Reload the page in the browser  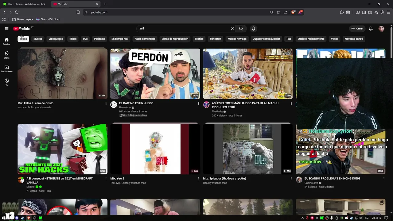17,12
